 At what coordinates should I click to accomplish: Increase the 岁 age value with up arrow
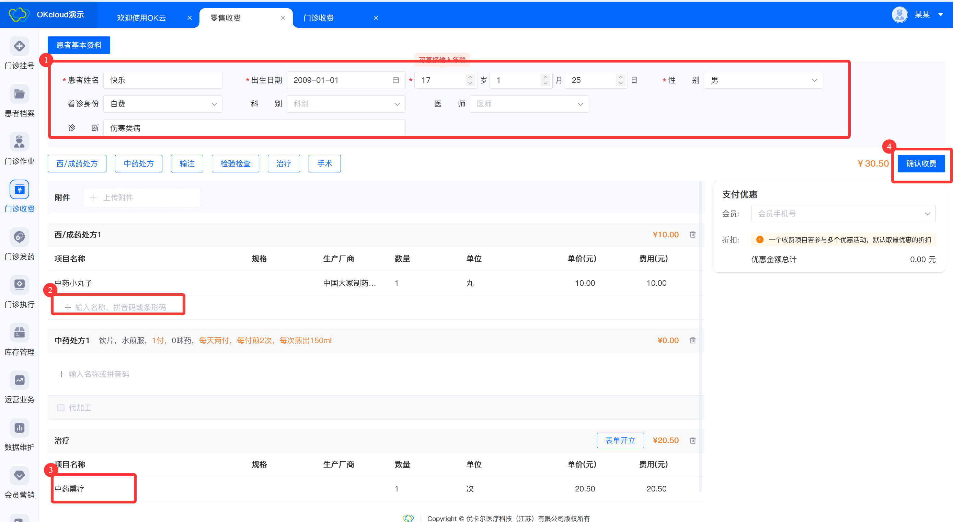[470, 77]
